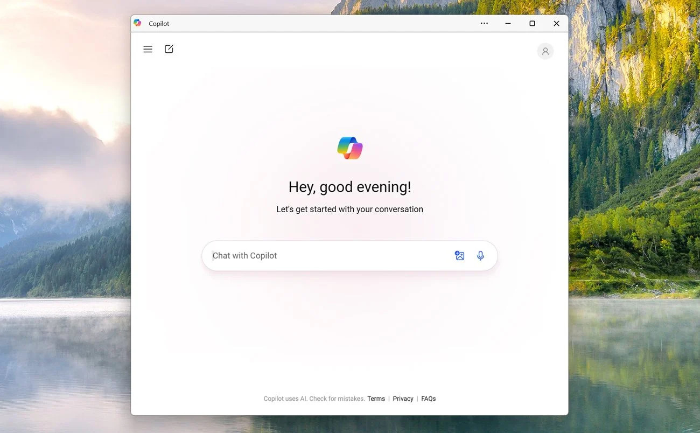
Task: Open the user profile account icon
Action: click(545, 51)
